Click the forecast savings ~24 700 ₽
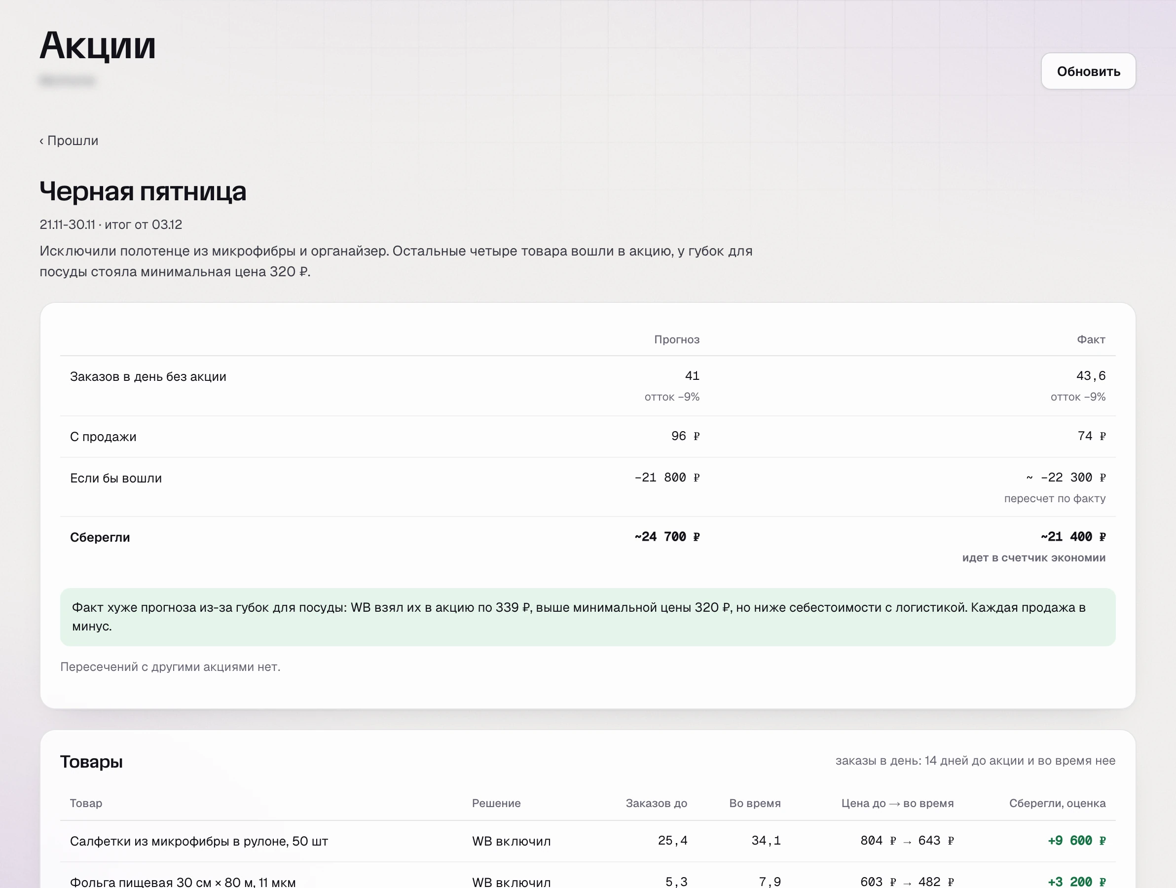Screen dimensions: 1176x888 (667, 537)
